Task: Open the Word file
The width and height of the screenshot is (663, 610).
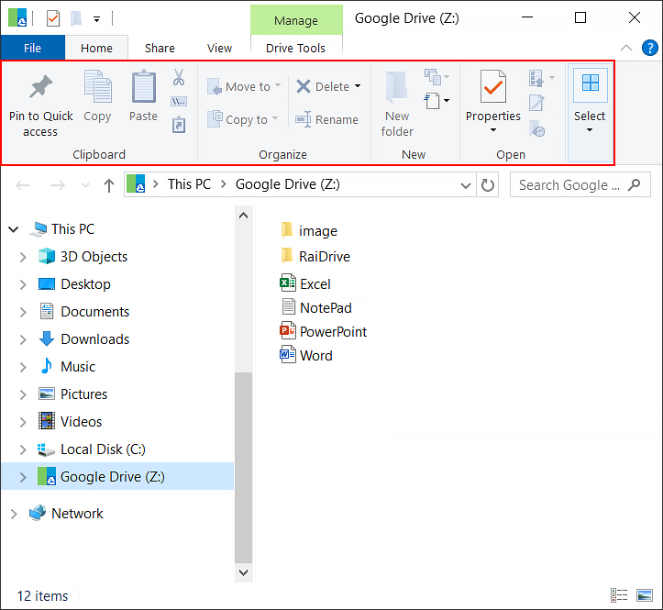Action: tap(306, 355)
